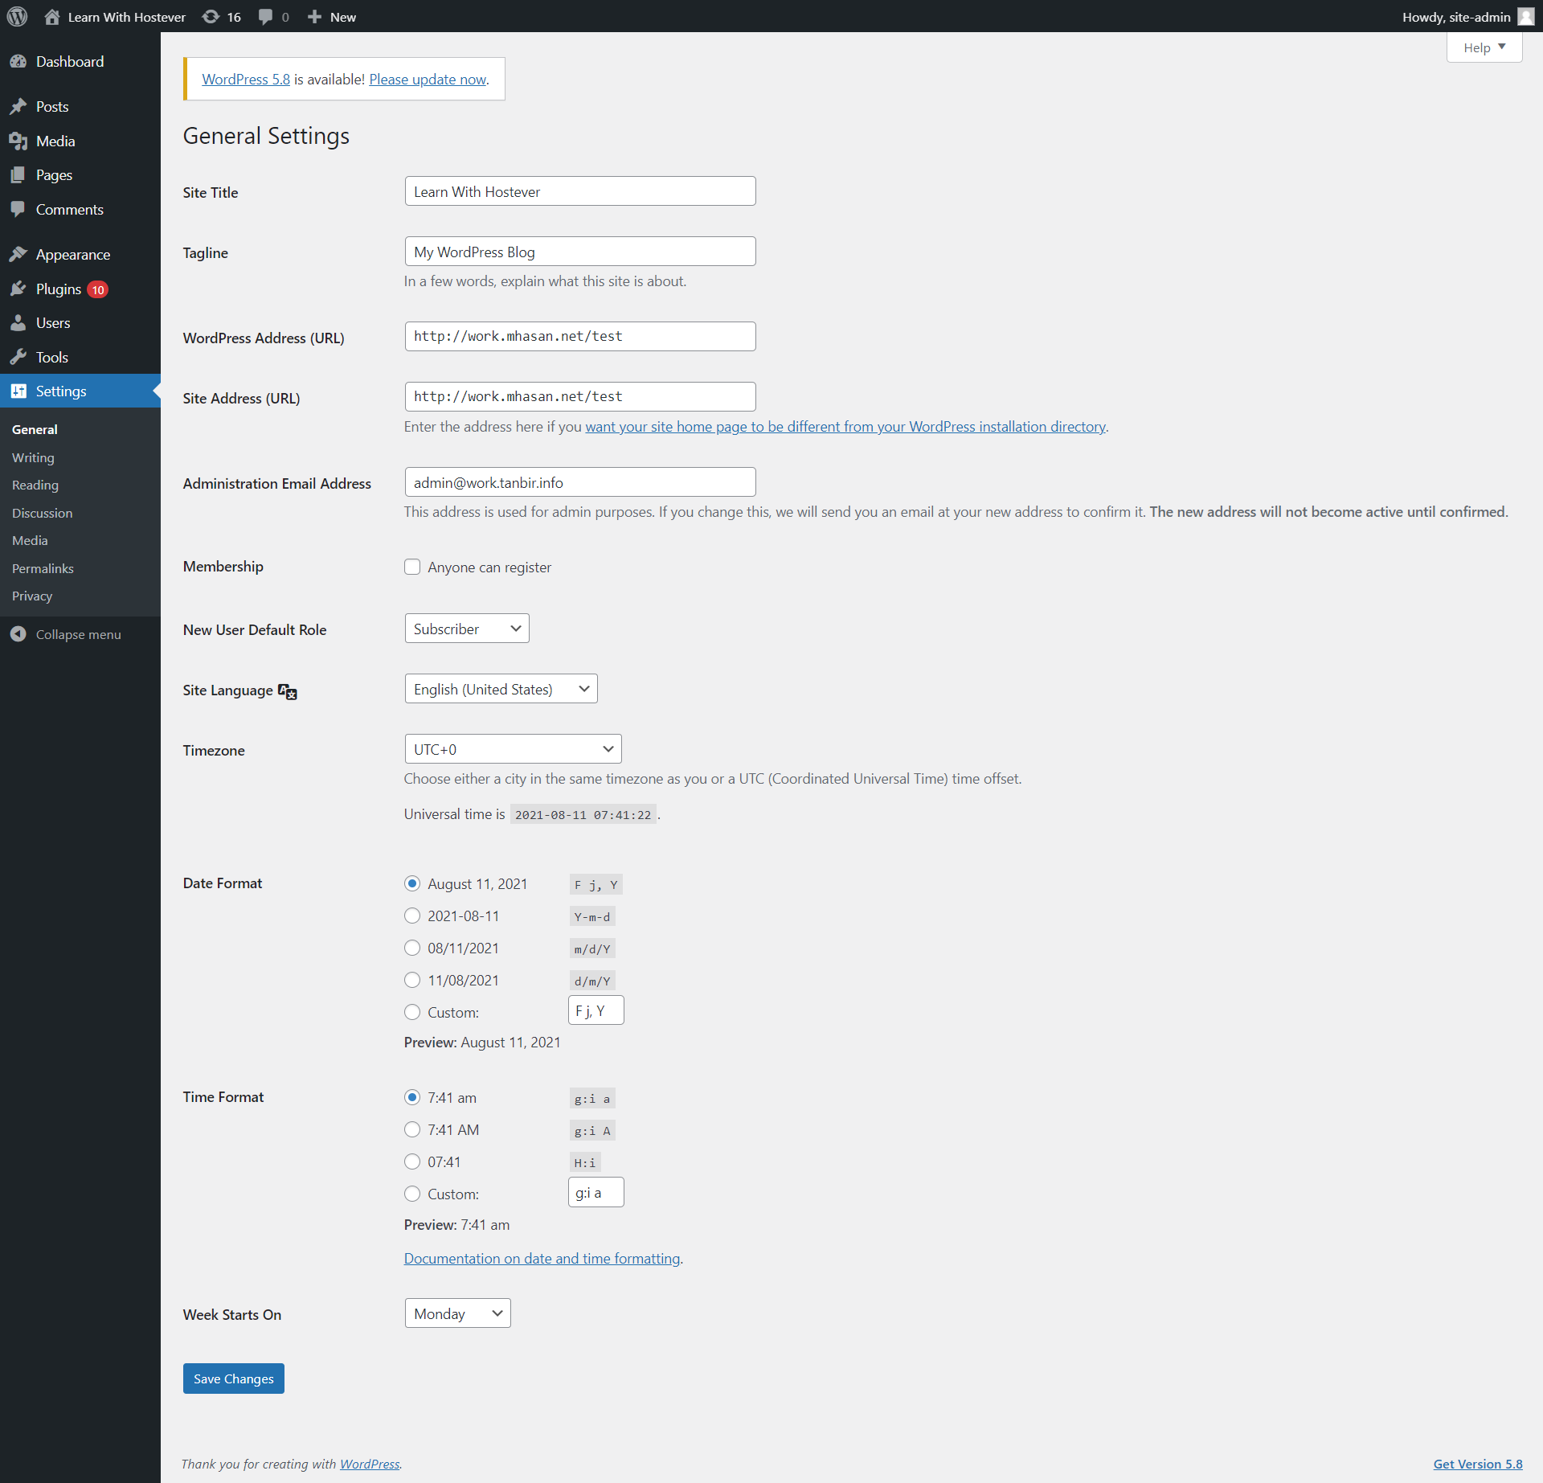1543x1483 pixels.
Task: Click the Tools wrench icon
Action: (18, 357)
